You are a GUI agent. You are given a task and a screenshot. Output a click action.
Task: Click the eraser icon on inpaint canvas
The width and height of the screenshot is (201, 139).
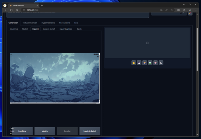[x=96, y=54]
